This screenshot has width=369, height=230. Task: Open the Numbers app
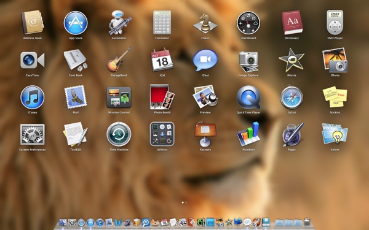pos(248,134)
